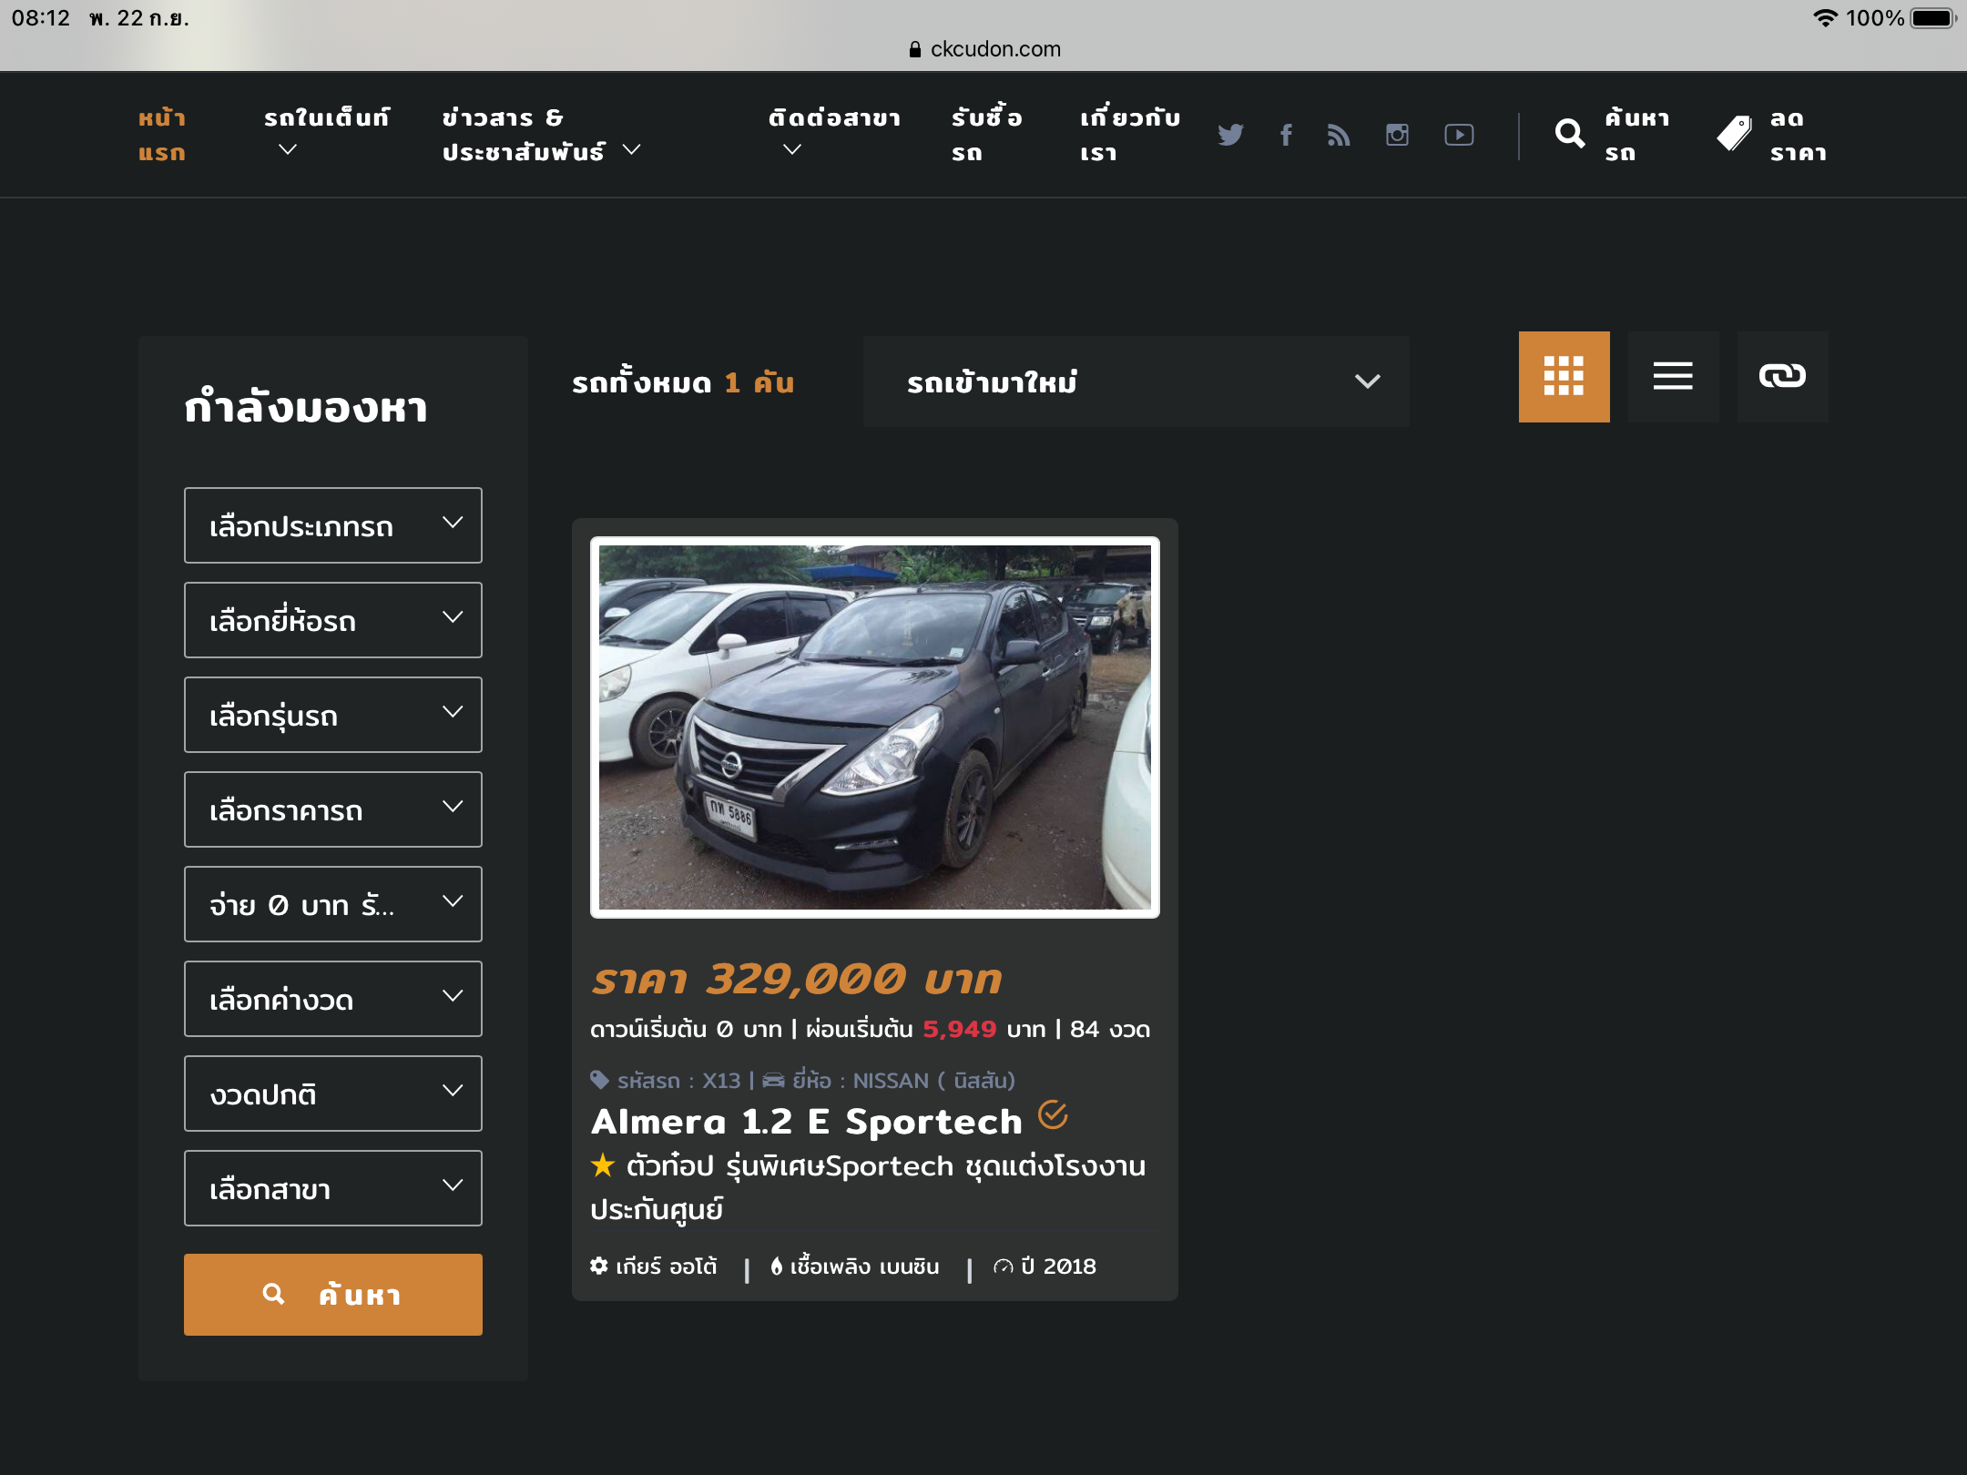Switch to list view layout
This screenshot has height=1475, width=1967.
pyautogui.click(x=1673, y=376)
